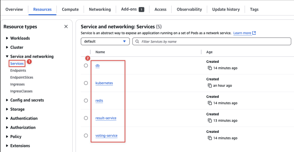
Task: Open the db service link
Action: point(97,66)
